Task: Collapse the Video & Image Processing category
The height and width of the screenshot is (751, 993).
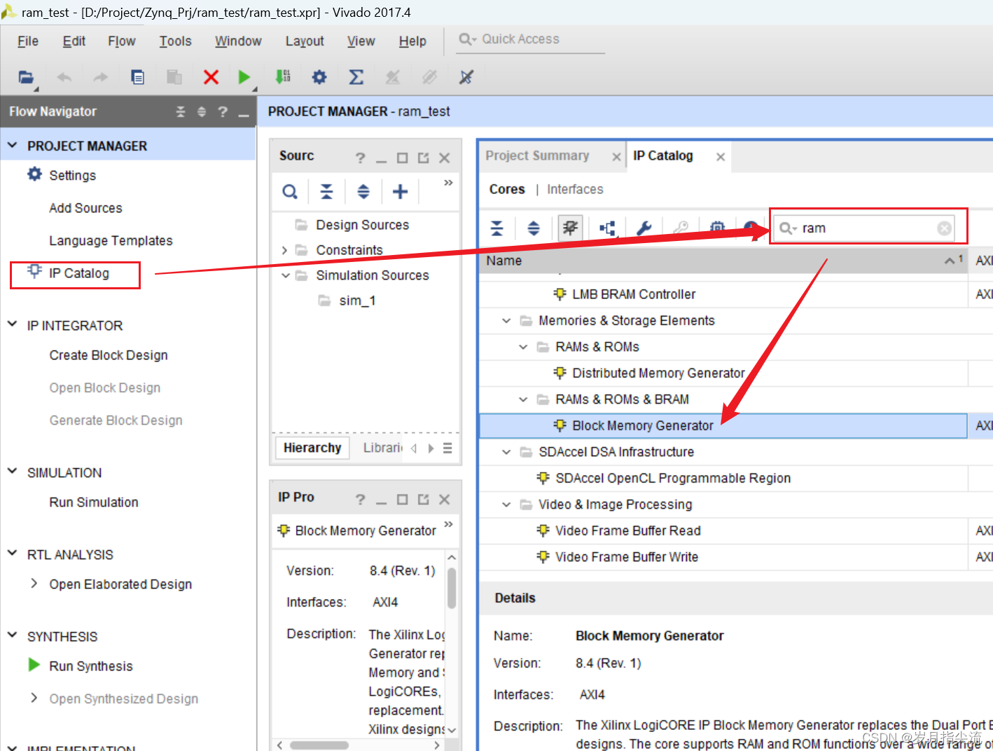Action: click(x=506, y=504)
